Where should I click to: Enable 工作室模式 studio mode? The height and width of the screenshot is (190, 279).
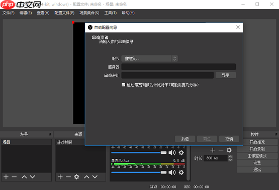pyautogui.click(x=257, y=156)
